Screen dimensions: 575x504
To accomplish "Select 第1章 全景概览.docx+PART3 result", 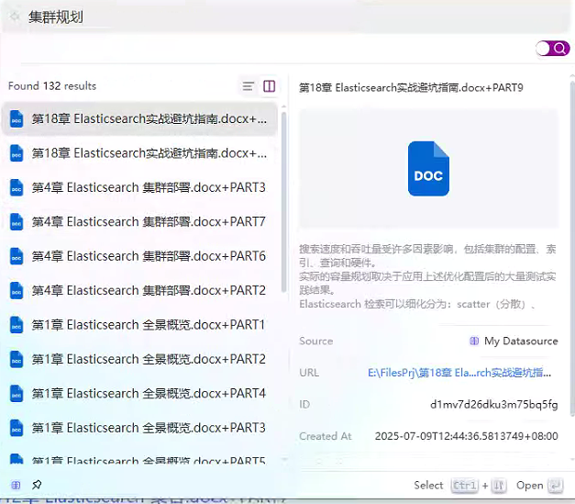I will 139,428.
